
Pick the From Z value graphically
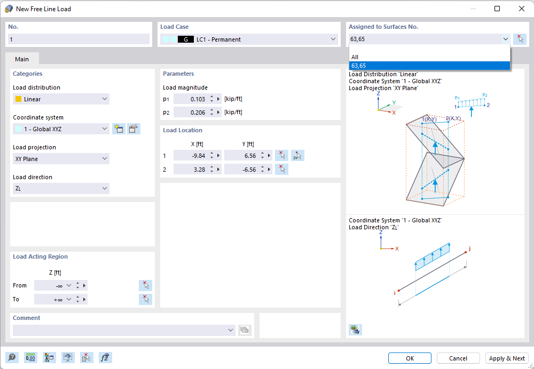click(145, 285)
